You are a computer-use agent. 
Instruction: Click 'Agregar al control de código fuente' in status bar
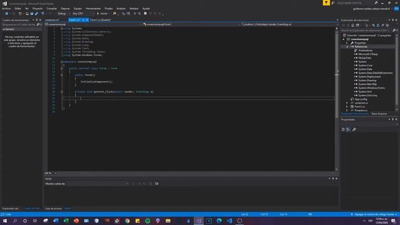[374, 214]
